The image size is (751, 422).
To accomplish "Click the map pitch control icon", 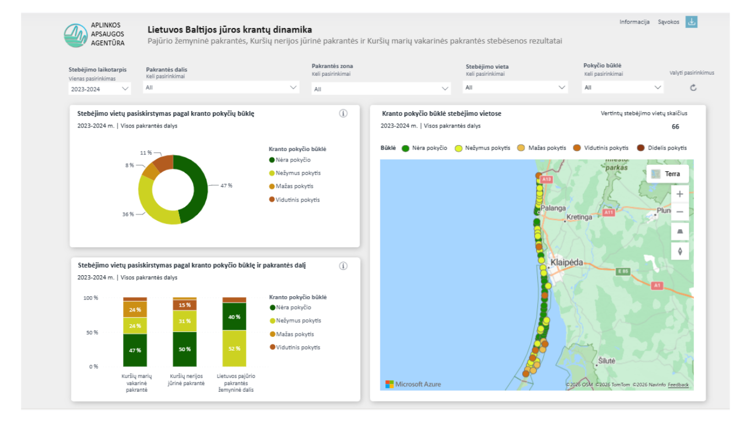I will pos(680,231).
